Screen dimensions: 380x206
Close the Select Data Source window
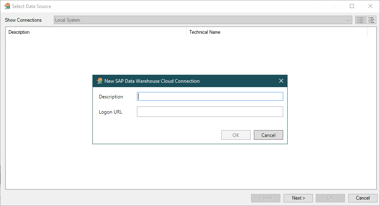[x=370, y=6]
